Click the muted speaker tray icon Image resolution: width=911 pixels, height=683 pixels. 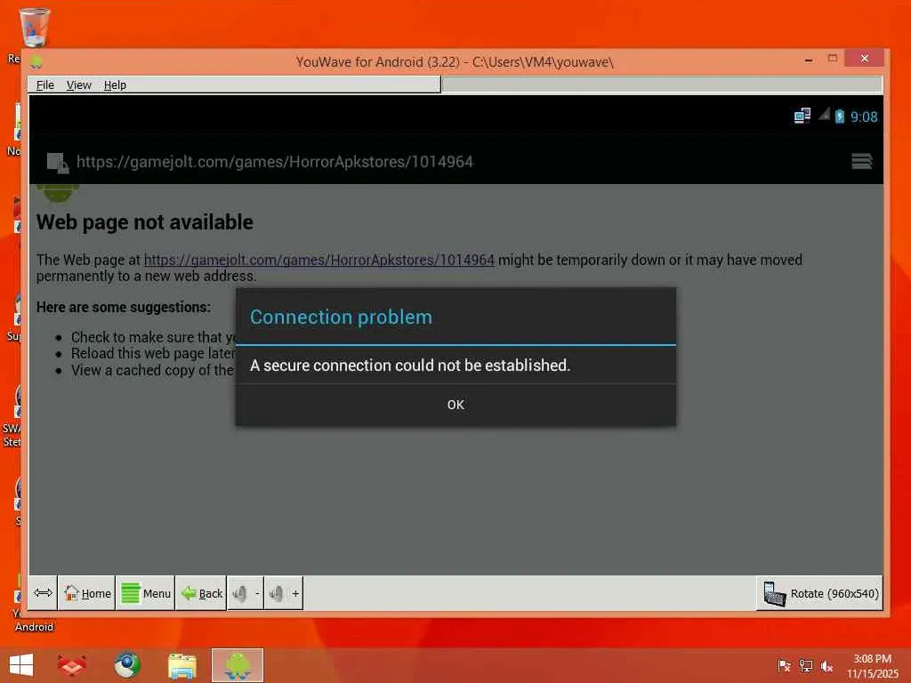826,666
